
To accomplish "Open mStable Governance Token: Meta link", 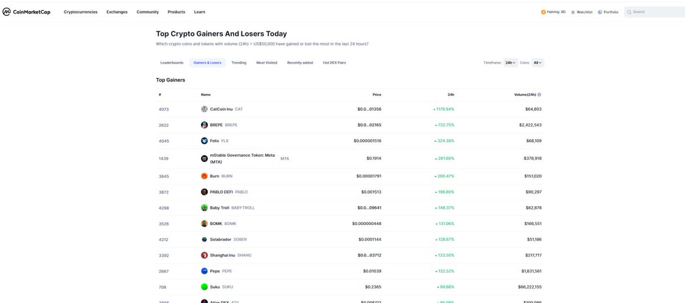I will click(x=243, y=158).
